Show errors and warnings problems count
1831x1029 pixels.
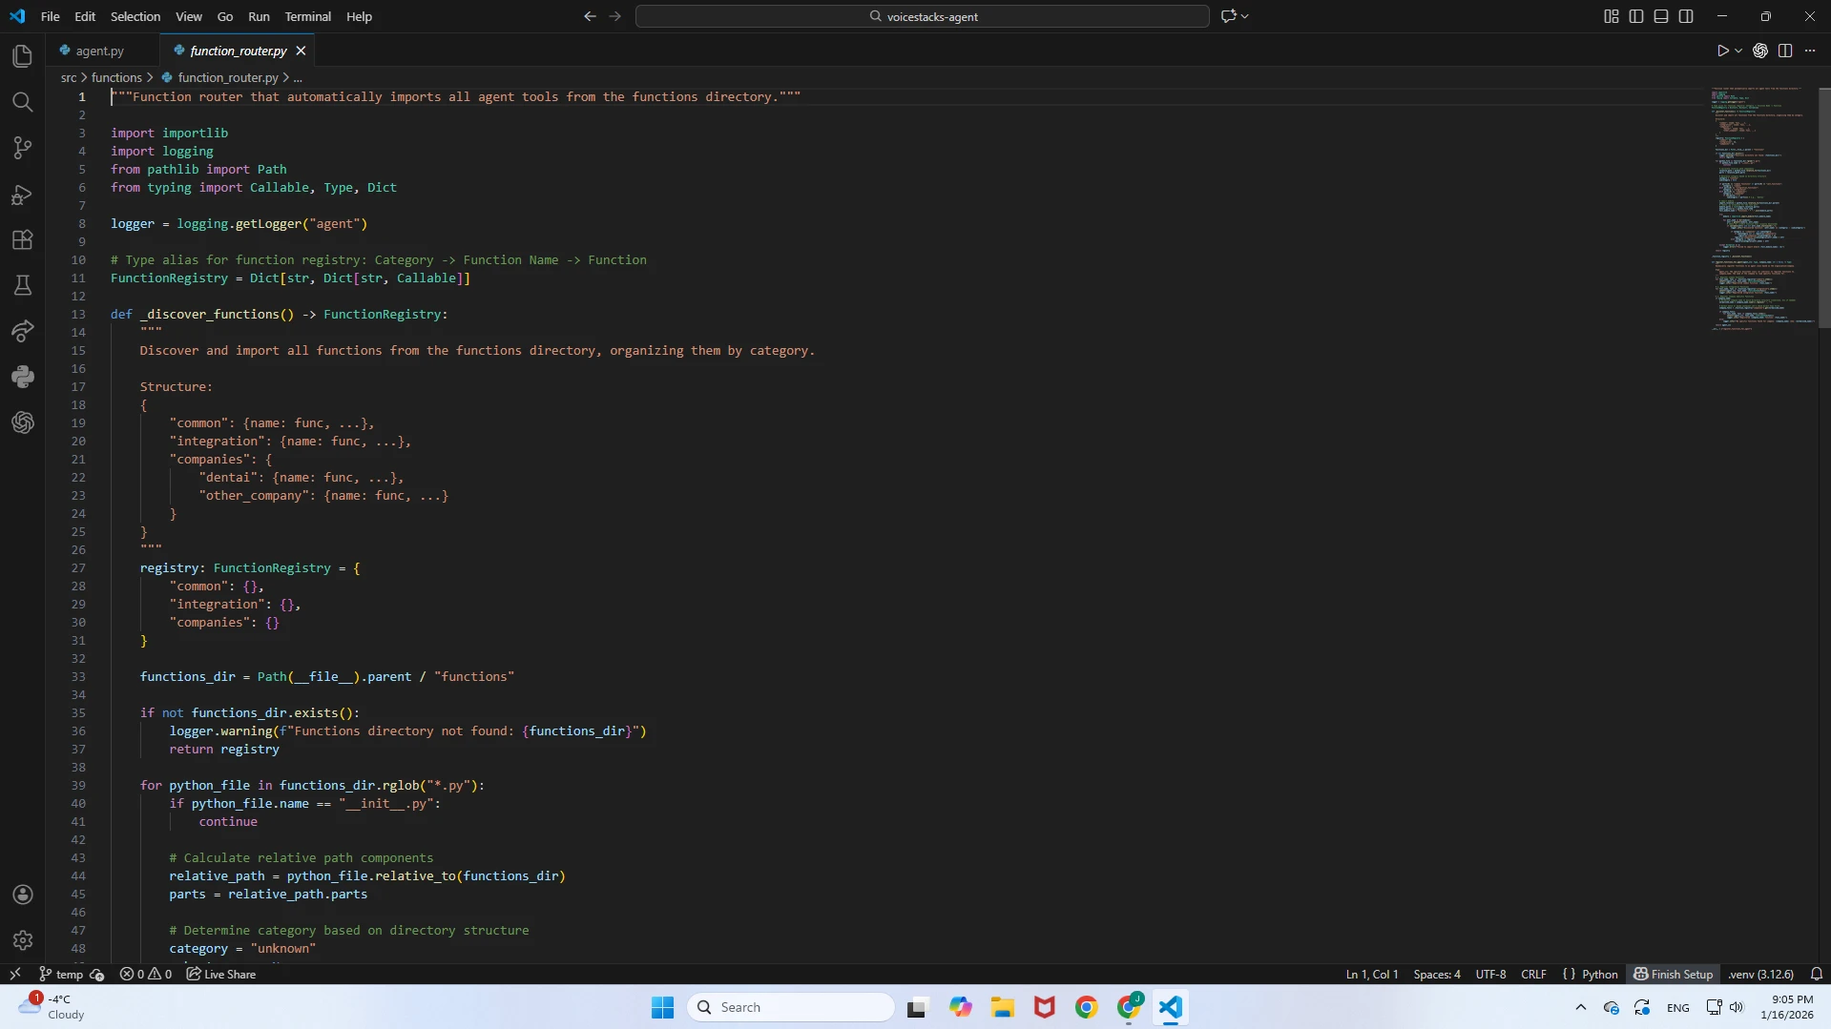146,974
